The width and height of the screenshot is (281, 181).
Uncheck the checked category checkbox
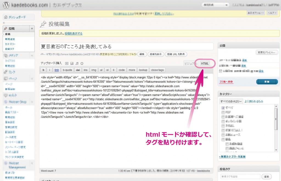[x=223, y=108]
